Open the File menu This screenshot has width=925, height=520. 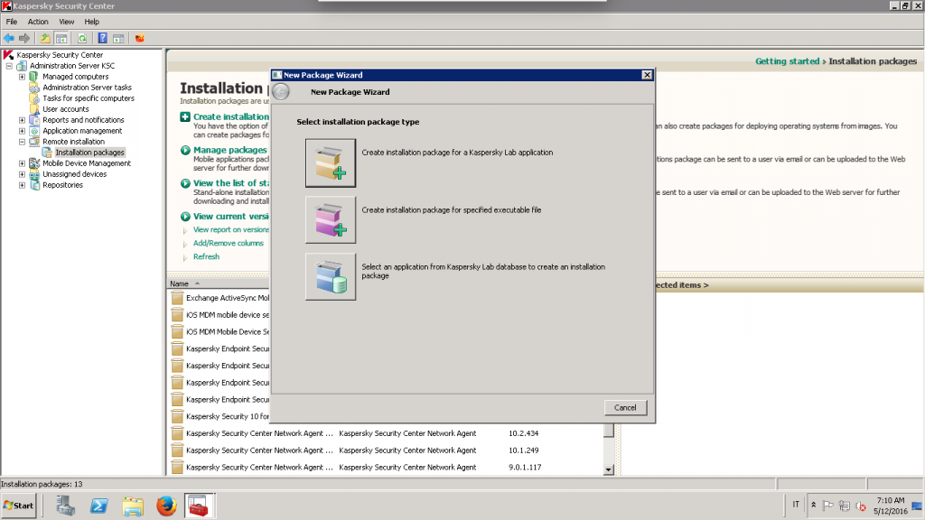click(11, 22)
